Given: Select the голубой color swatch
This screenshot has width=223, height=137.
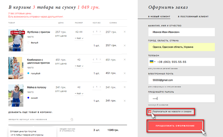Looking at the screenshot, I should click(28, 73).
